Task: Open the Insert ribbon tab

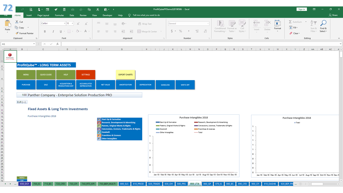Action: click(29, 15)
